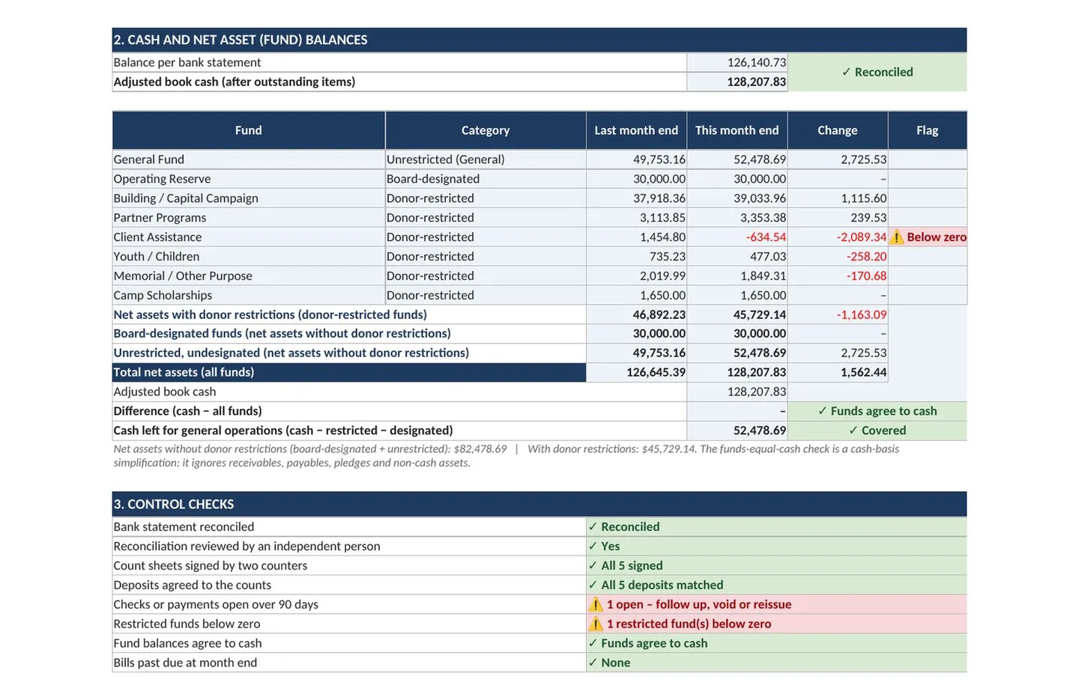Select the General Fund row label

(x=149, y=159)
